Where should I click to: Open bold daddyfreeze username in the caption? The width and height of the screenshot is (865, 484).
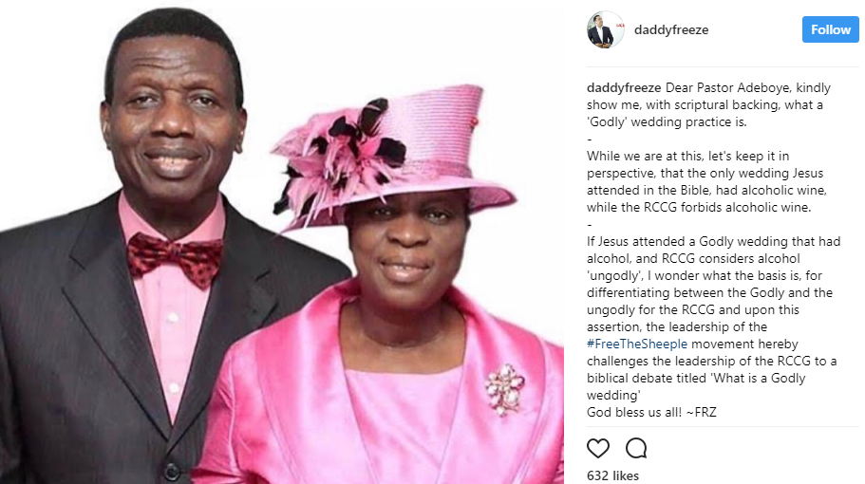click(x=624, y=87)
